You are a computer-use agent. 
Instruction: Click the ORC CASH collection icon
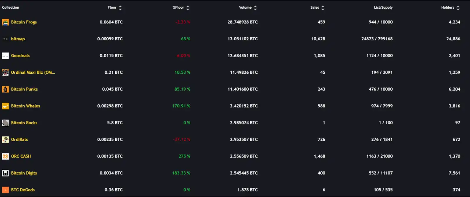click(x=5, y=156)
